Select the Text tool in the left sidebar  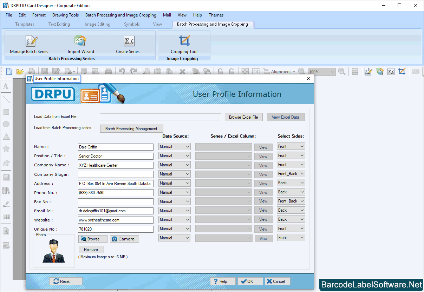coord(6,86)
